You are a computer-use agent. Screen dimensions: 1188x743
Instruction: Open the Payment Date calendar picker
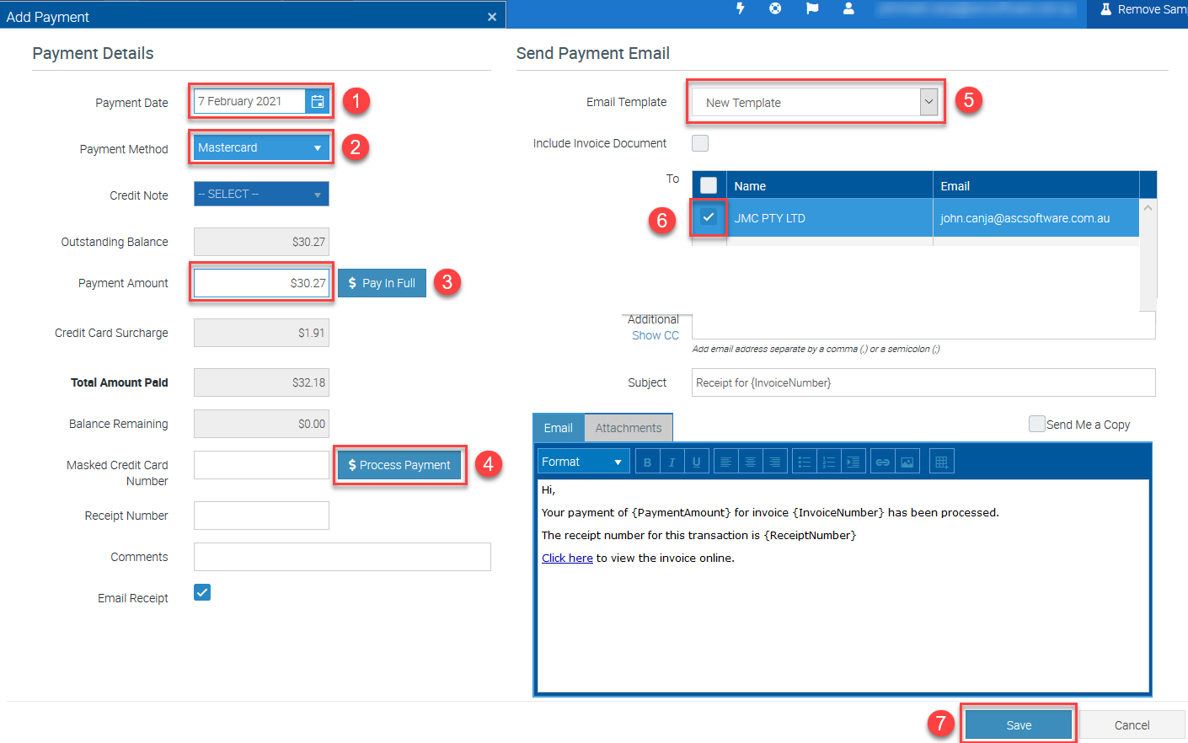click(x=318, y=102)
